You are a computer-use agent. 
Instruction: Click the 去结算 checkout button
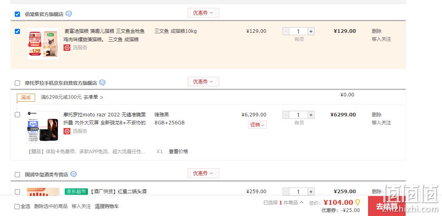(x=387, y=206)
